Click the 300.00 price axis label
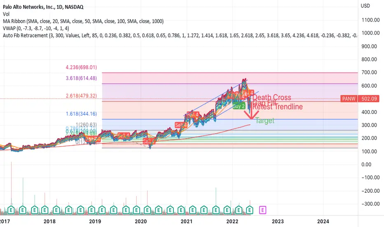384x227 pixels. [x=369, y=125]
